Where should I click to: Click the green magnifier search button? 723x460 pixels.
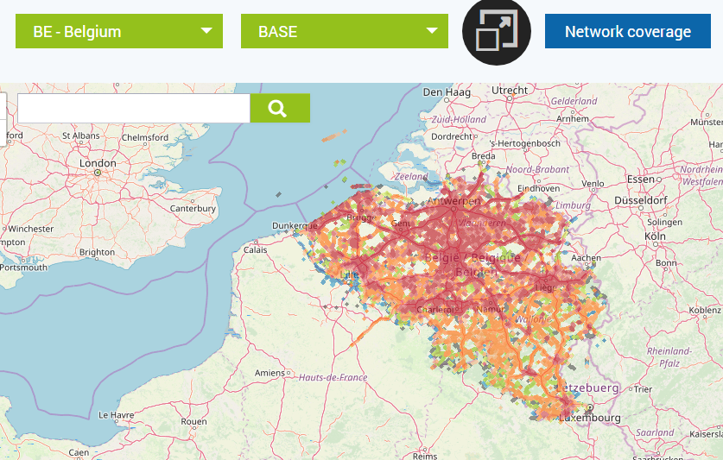(280, 109)
